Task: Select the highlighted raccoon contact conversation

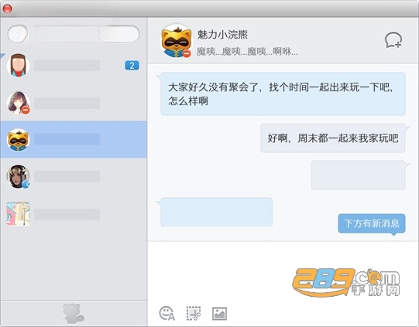Action: pyautogui.click(x=74, y=139)
